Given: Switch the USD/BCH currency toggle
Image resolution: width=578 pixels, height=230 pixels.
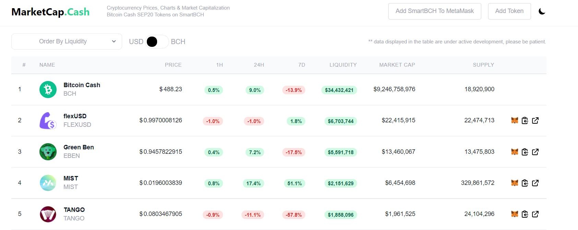Looking at the screenshot, I should point(157,42).
